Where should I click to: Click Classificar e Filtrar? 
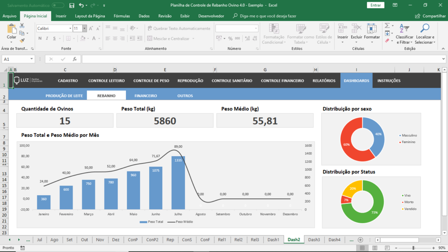pyautogui.click(x=405, y=35)
